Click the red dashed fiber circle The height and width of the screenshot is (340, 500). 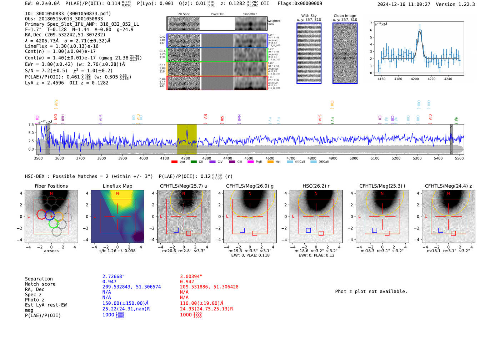[x=41, y=214]
